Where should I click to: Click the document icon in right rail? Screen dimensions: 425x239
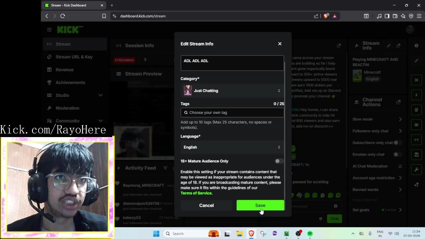416,110
